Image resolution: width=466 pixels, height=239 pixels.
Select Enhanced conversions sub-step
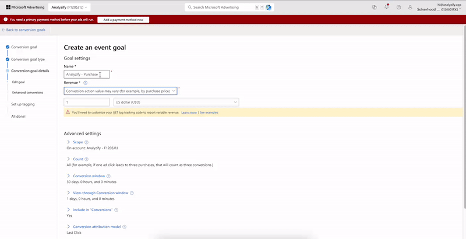click(27, 93)
